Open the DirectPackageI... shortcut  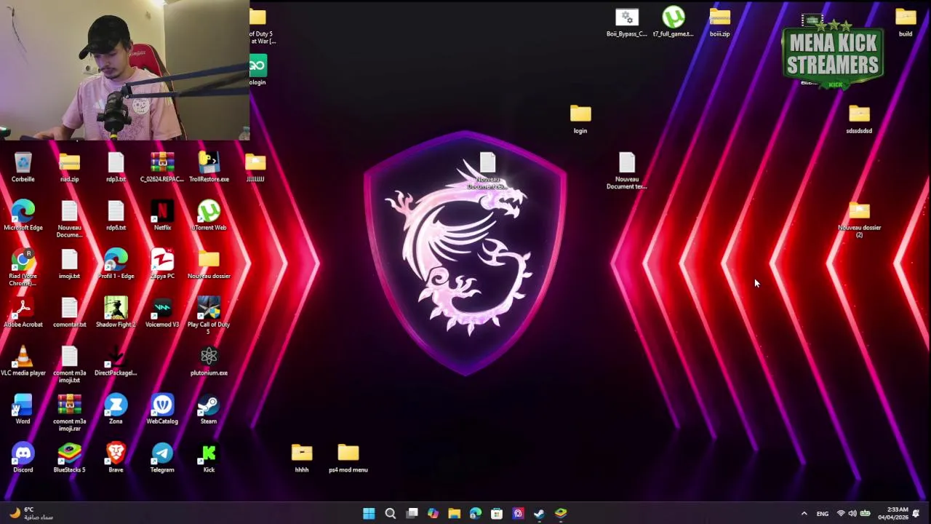coord(116,361)
